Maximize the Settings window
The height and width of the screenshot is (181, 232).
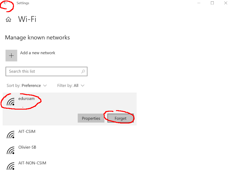tap(212, 3)
